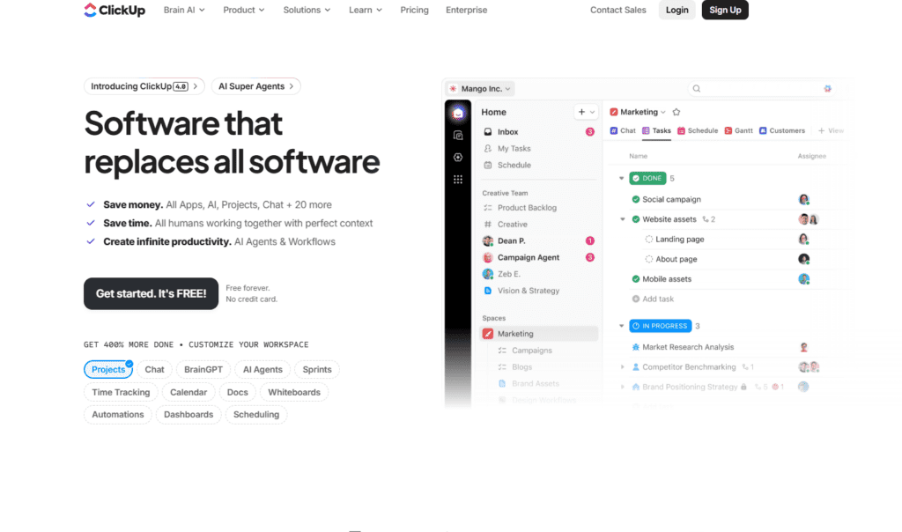Open the Inbox icon in Home panel
The height and width of the screenshot is (532, 902).
pyautogui.click(x=488, y=132)
